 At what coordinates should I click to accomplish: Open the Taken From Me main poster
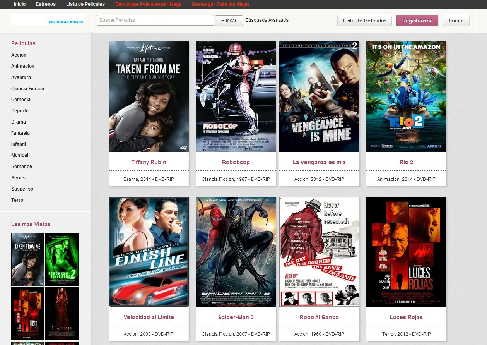point(149,96)
